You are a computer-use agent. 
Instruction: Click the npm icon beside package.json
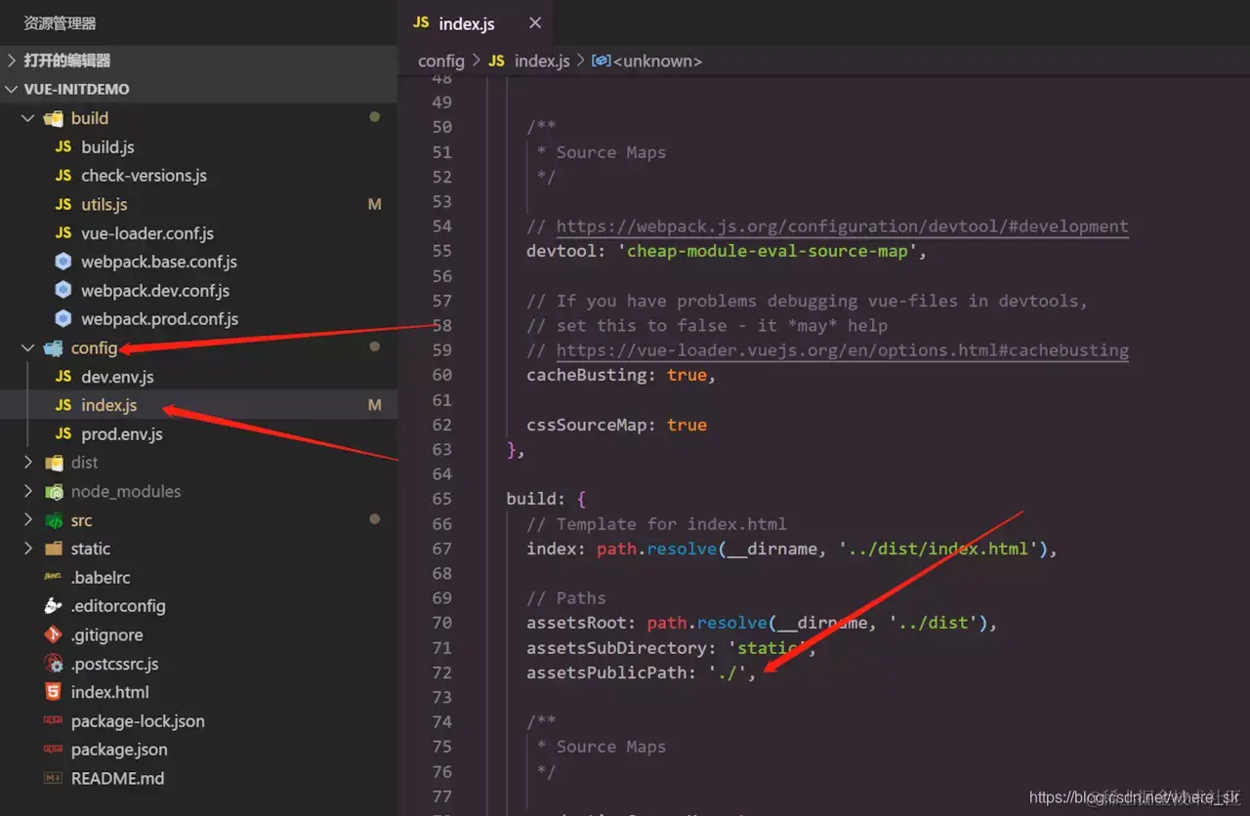tap(54, 750)
